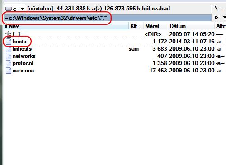Click the free space info text

coord(113,9)
